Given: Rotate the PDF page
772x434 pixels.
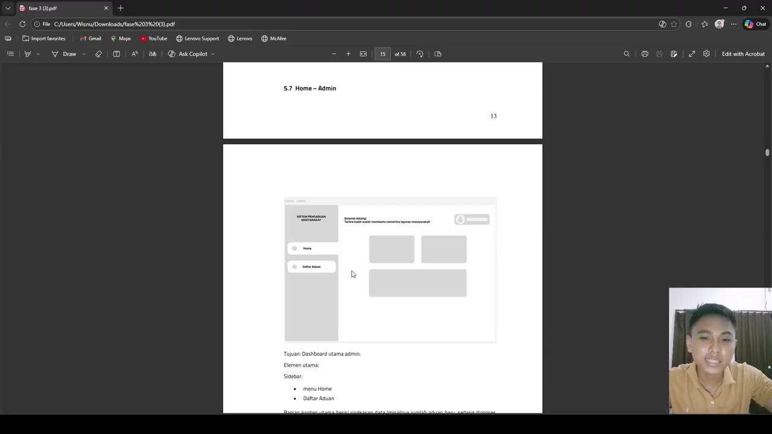Looking at the screenshot, I should (x=420, y=54).
